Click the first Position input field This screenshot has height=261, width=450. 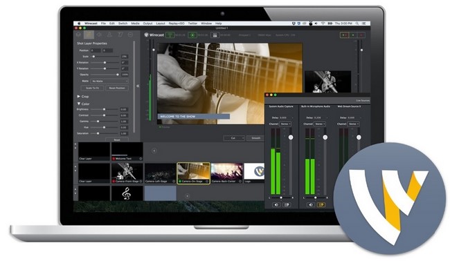(96, 50)
